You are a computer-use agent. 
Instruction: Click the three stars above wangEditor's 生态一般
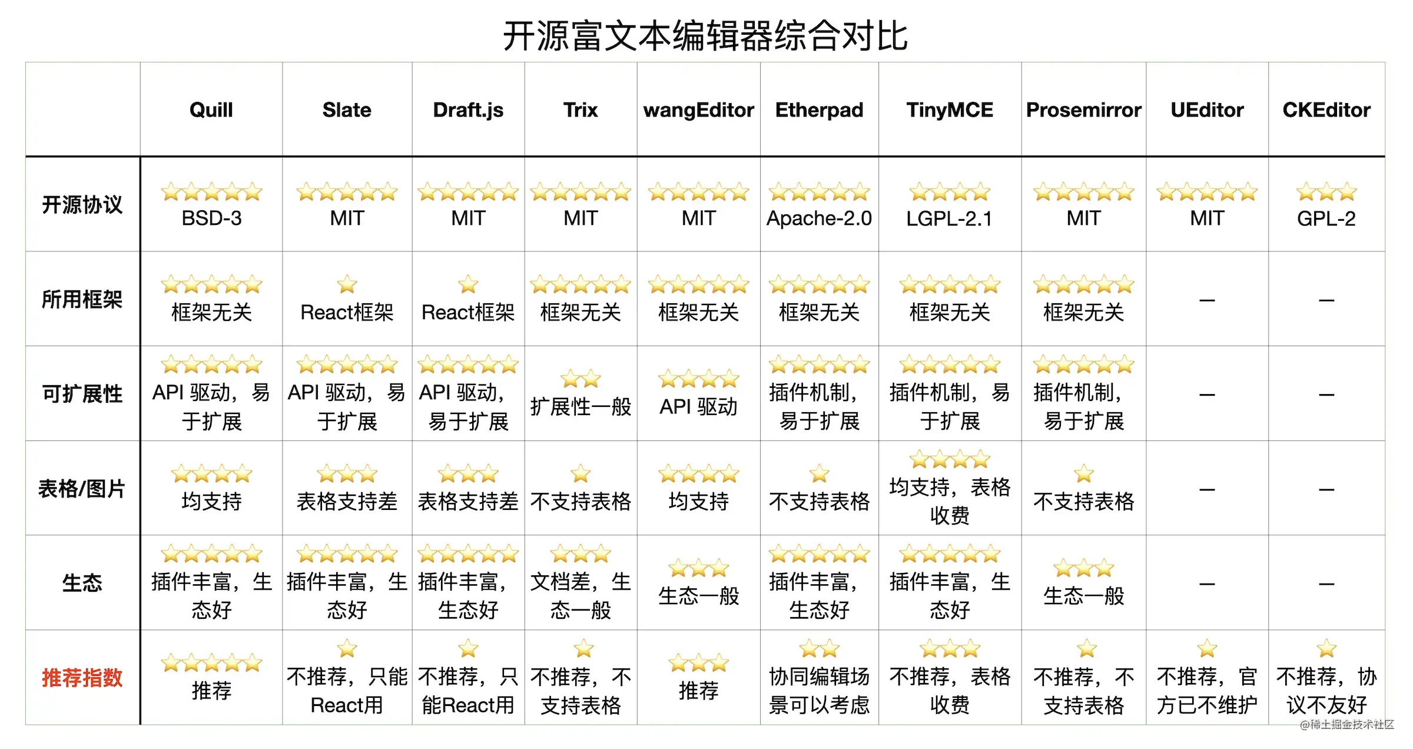698,568
